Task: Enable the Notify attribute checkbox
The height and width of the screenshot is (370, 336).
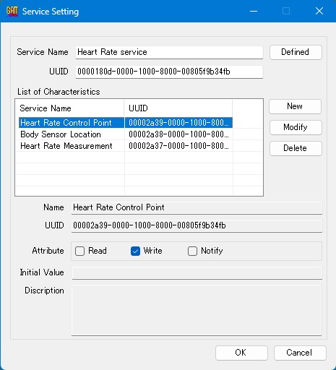Action: [192, 251]
